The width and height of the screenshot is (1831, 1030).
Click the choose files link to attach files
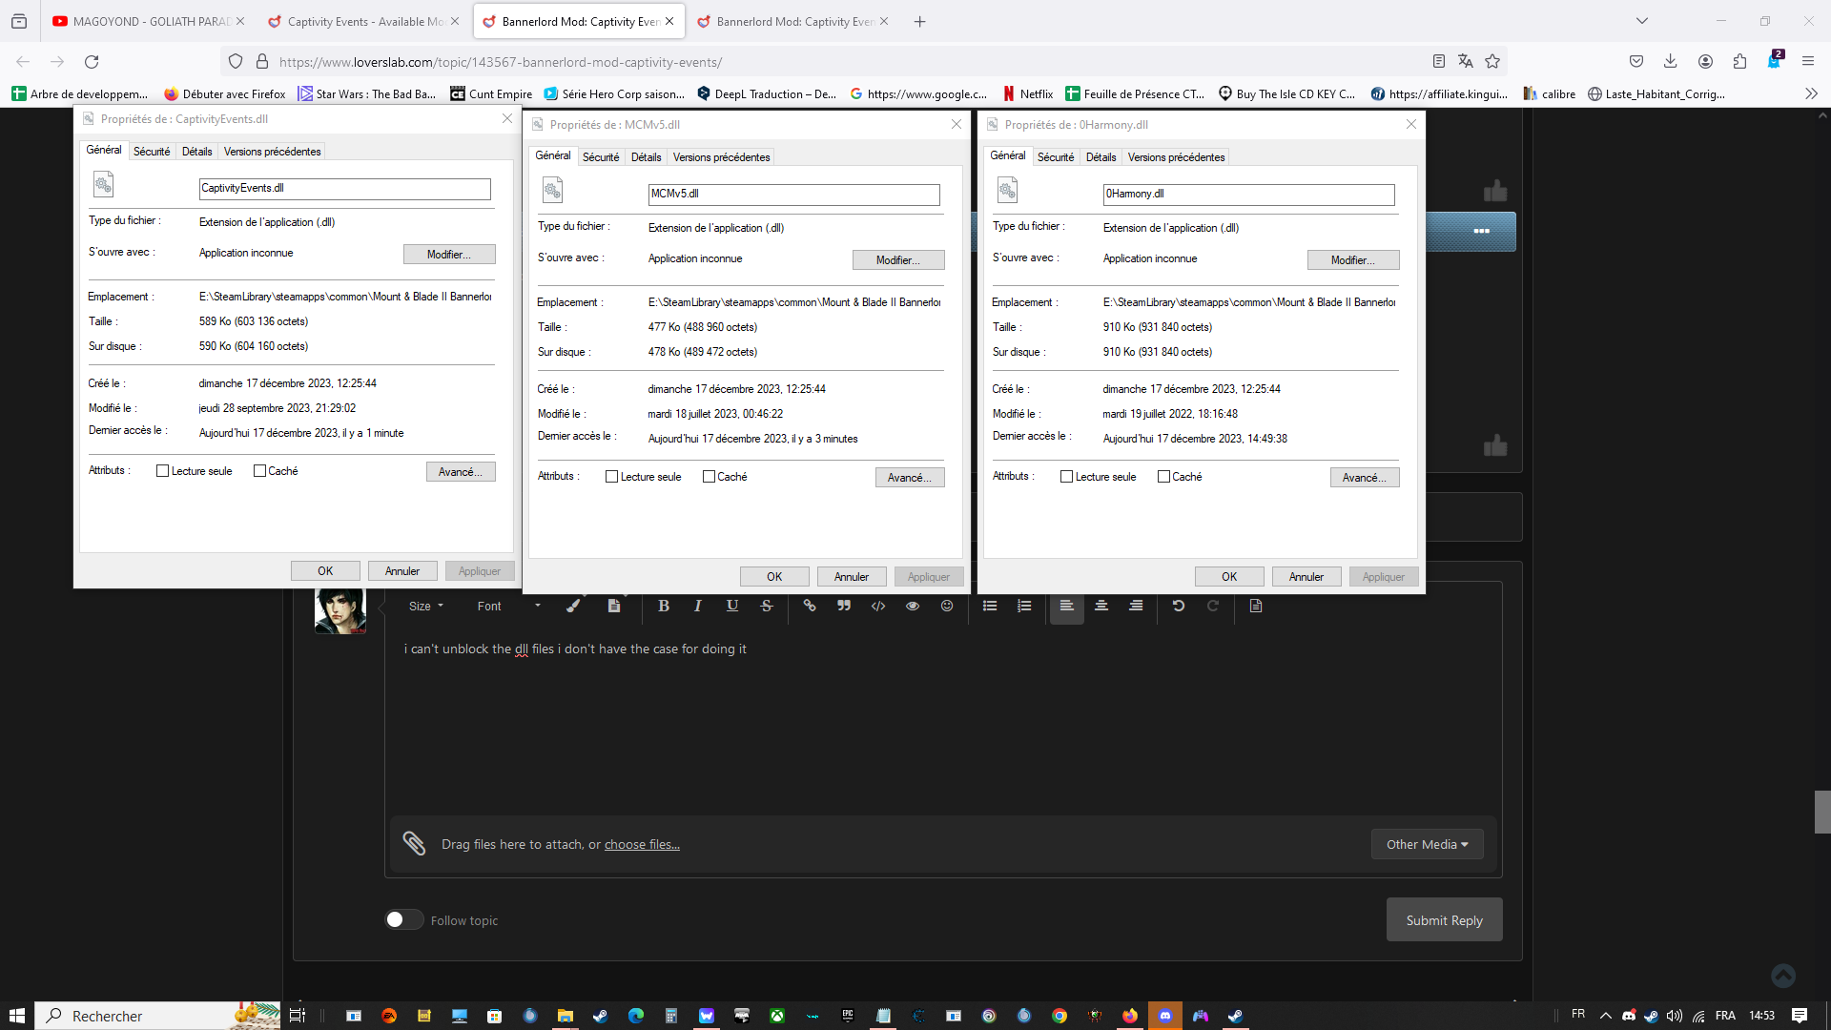642,844
